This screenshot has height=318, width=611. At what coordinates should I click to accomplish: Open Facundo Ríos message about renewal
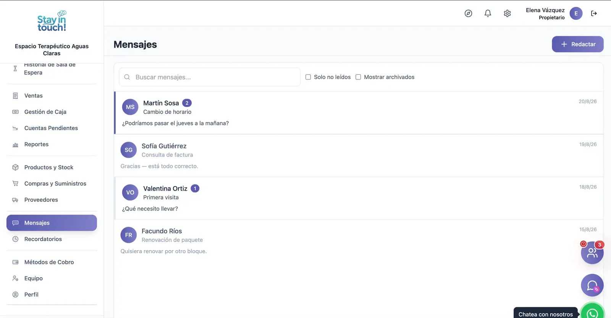click(x=359, y=241)
